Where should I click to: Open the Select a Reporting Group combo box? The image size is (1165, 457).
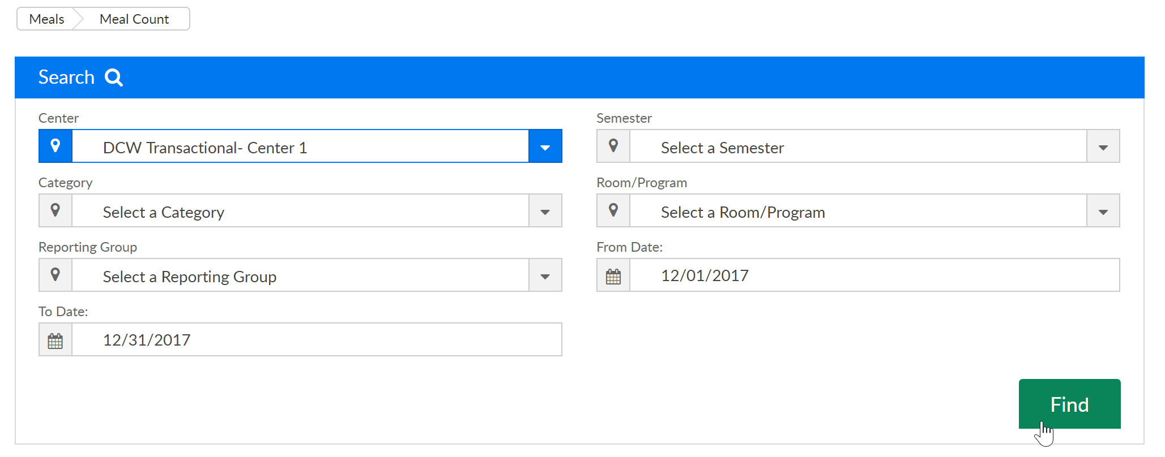coord(300,276)
